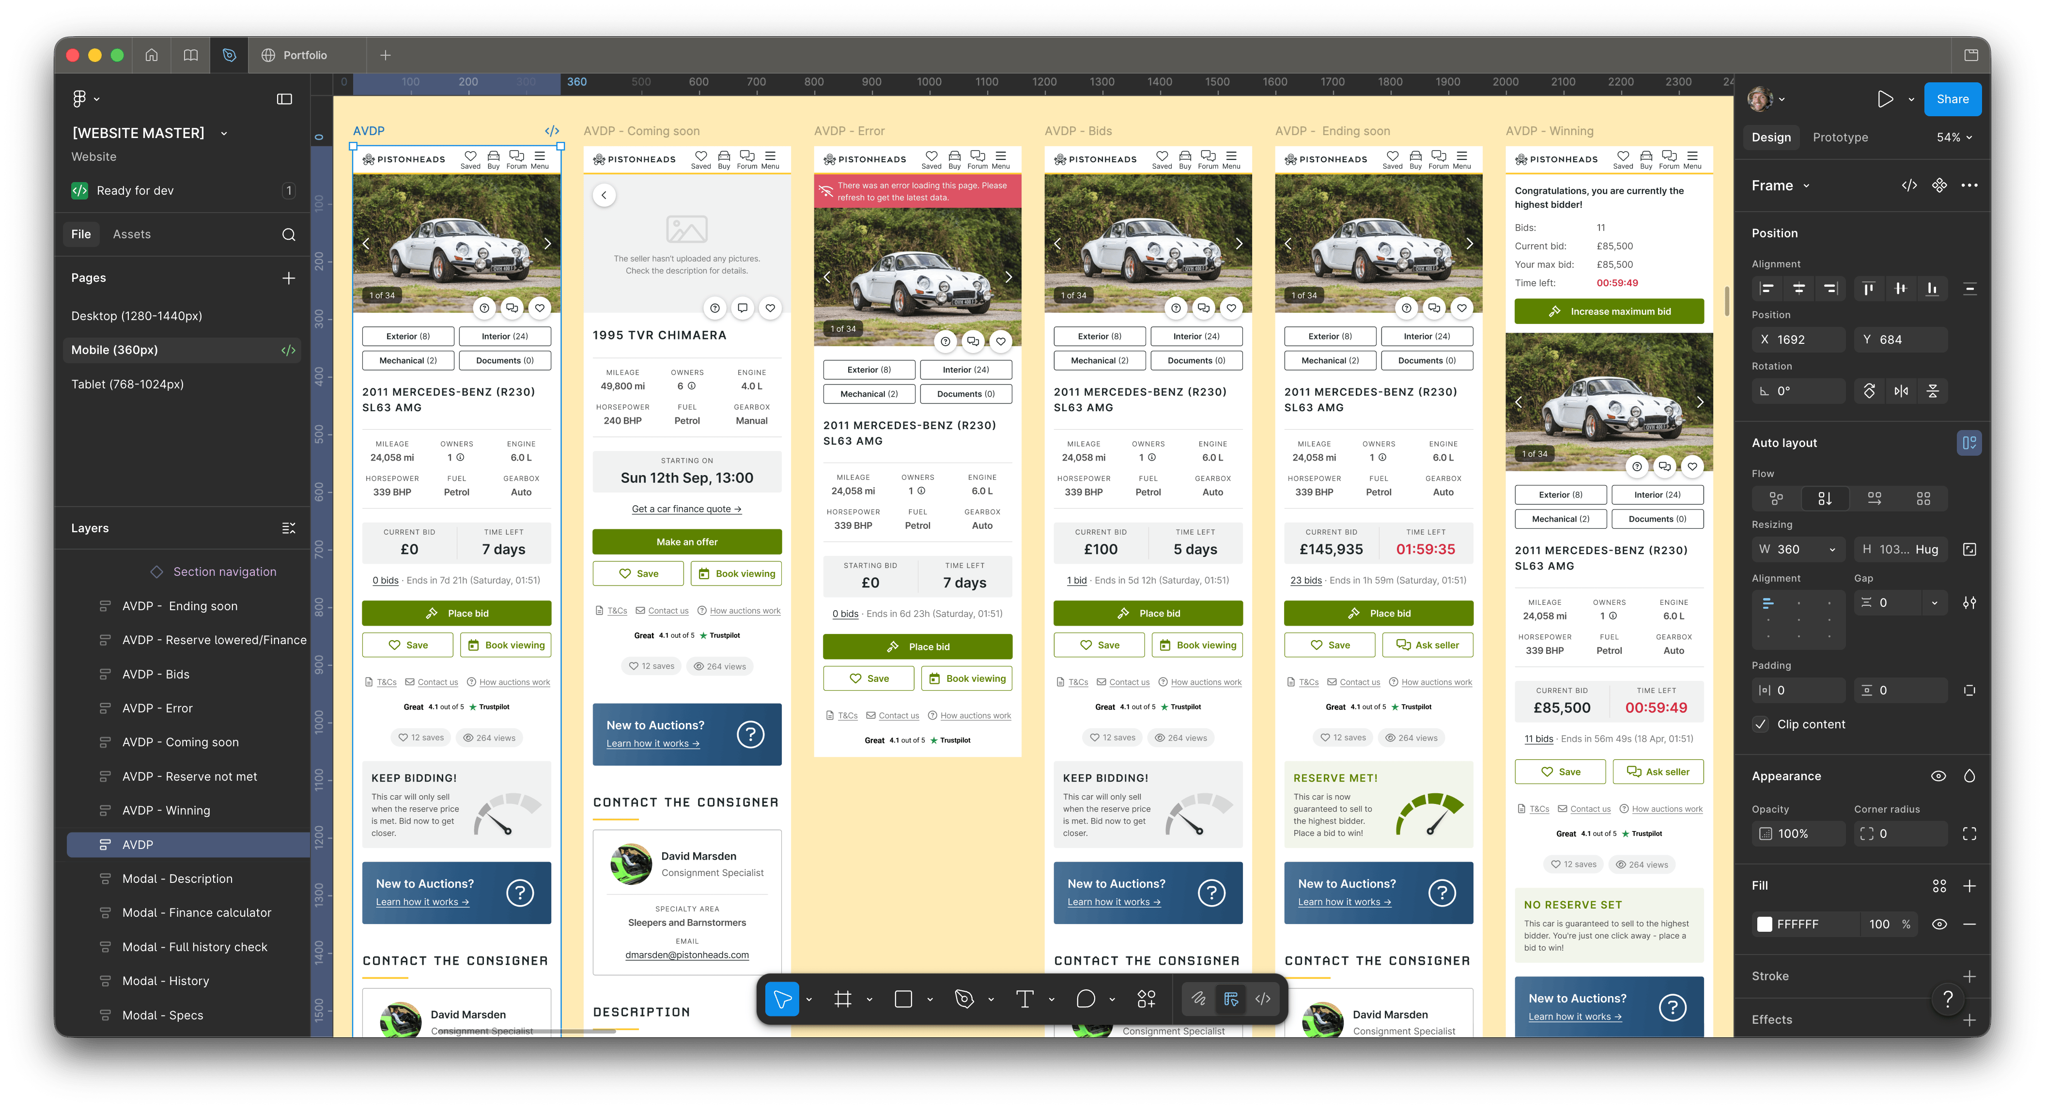Click the Share button
The image size is (2045, 1109).
(1952, 98)
